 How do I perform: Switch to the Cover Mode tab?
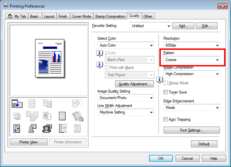tap(81, 16)
